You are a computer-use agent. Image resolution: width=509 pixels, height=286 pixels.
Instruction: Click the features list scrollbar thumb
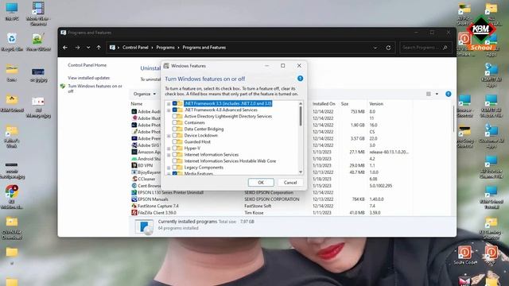301,116
